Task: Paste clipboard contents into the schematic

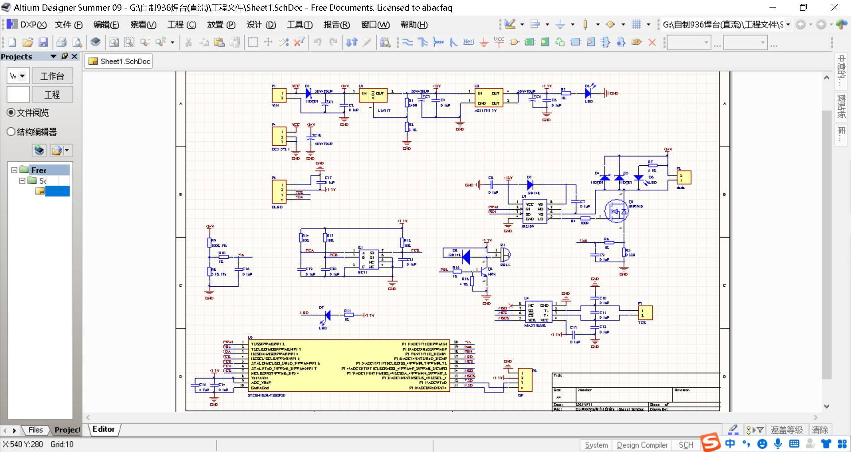Action: click(219, 42)
